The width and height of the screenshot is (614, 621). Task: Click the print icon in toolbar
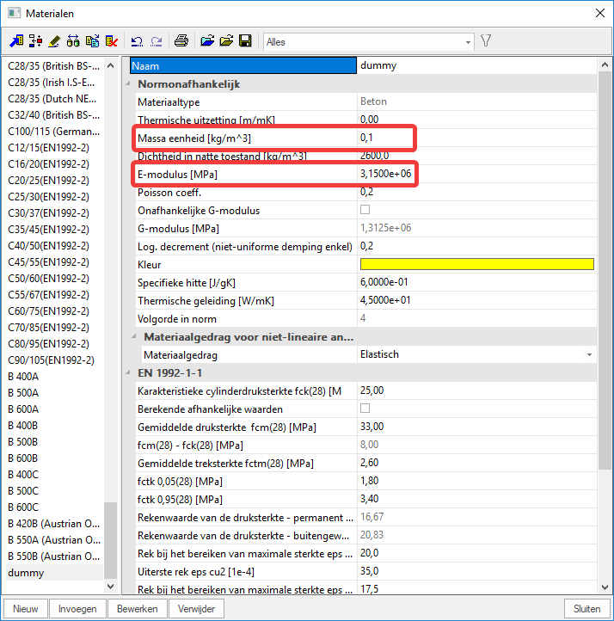click(x=181, y=41)
